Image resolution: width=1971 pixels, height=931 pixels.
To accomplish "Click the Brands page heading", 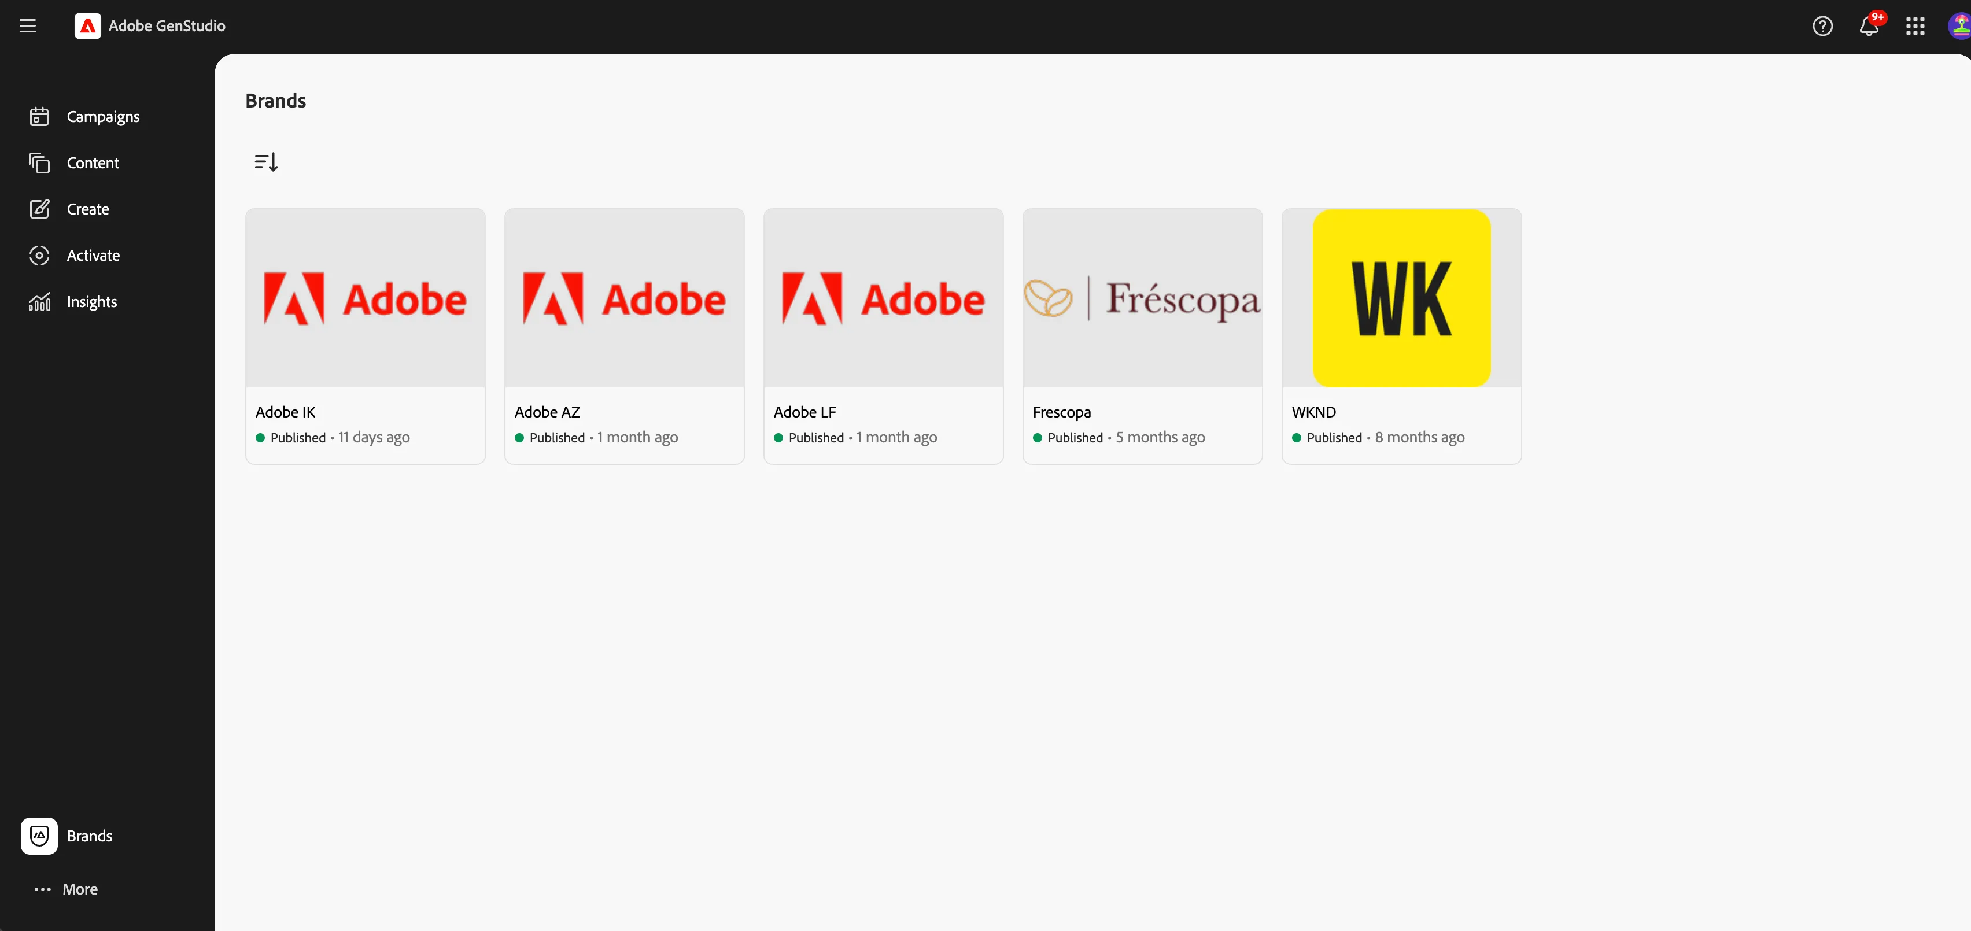I will click(x=275, y=100).
